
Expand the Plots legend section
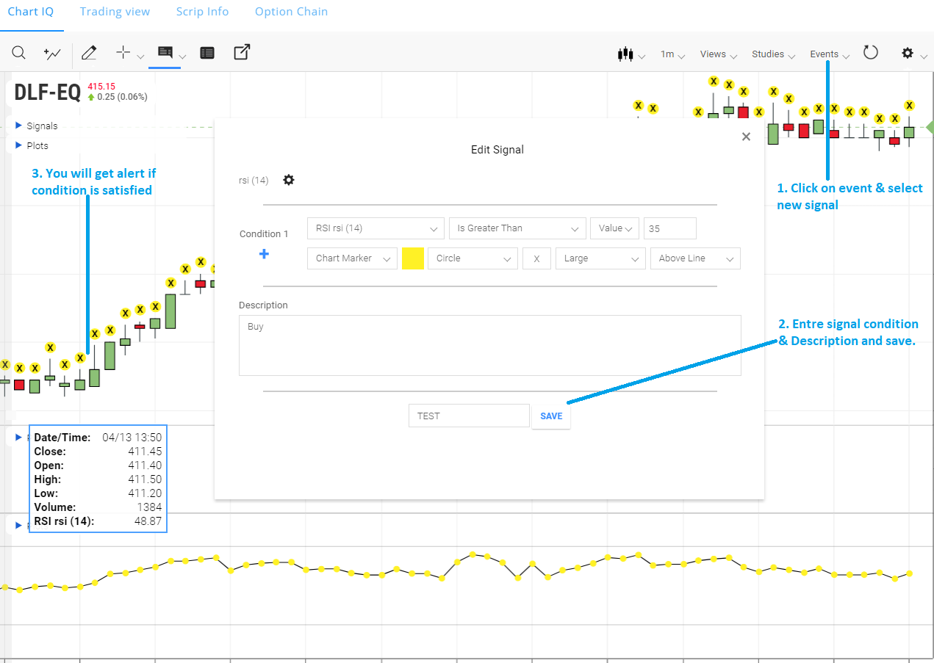[x=19, y=145]
